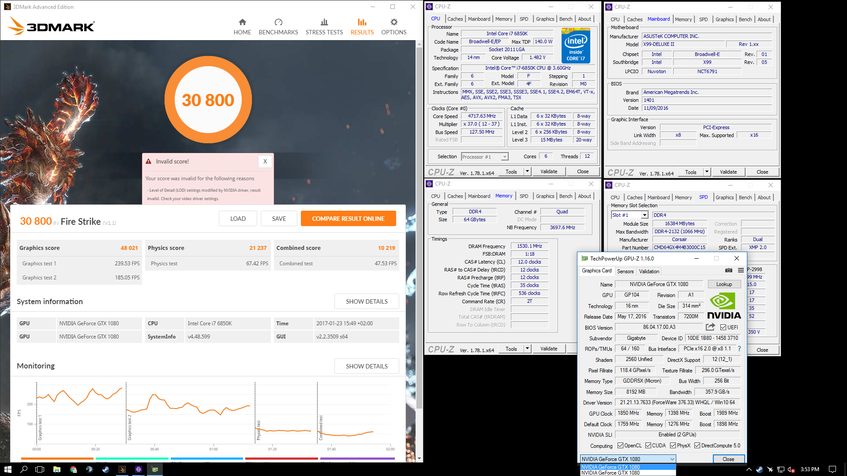Toggle the DirectCompute 5.0 checkbox
This screenshot has height=476, width=847.
697,446
